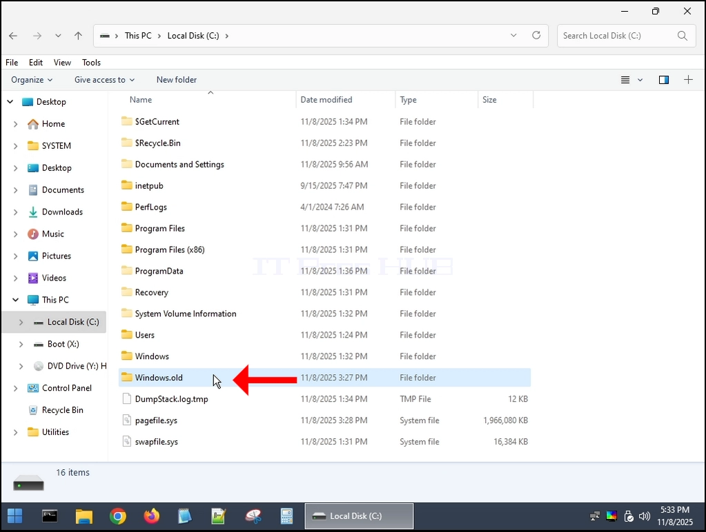Collapse the Desktop tree root
Image resolution: width=706 pixels, height=532 pixels.
tap(10, 102)
